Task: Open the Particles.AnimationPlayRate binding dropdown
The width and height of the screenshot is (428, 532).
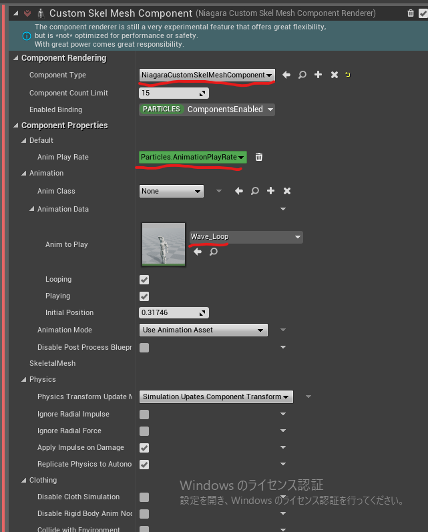Action: pos(192,157)
